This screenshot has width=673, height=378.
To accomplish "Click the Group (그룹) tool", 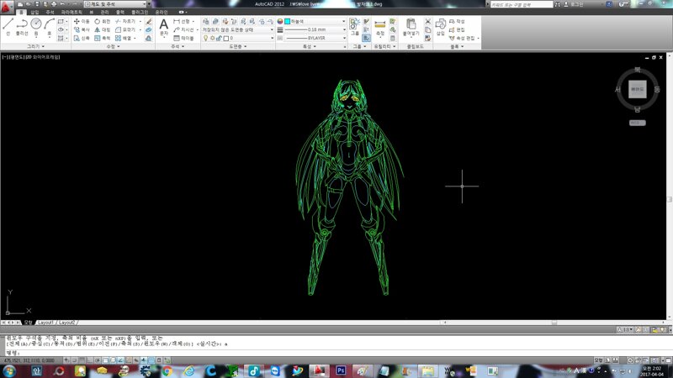I will tap(354, 27).
